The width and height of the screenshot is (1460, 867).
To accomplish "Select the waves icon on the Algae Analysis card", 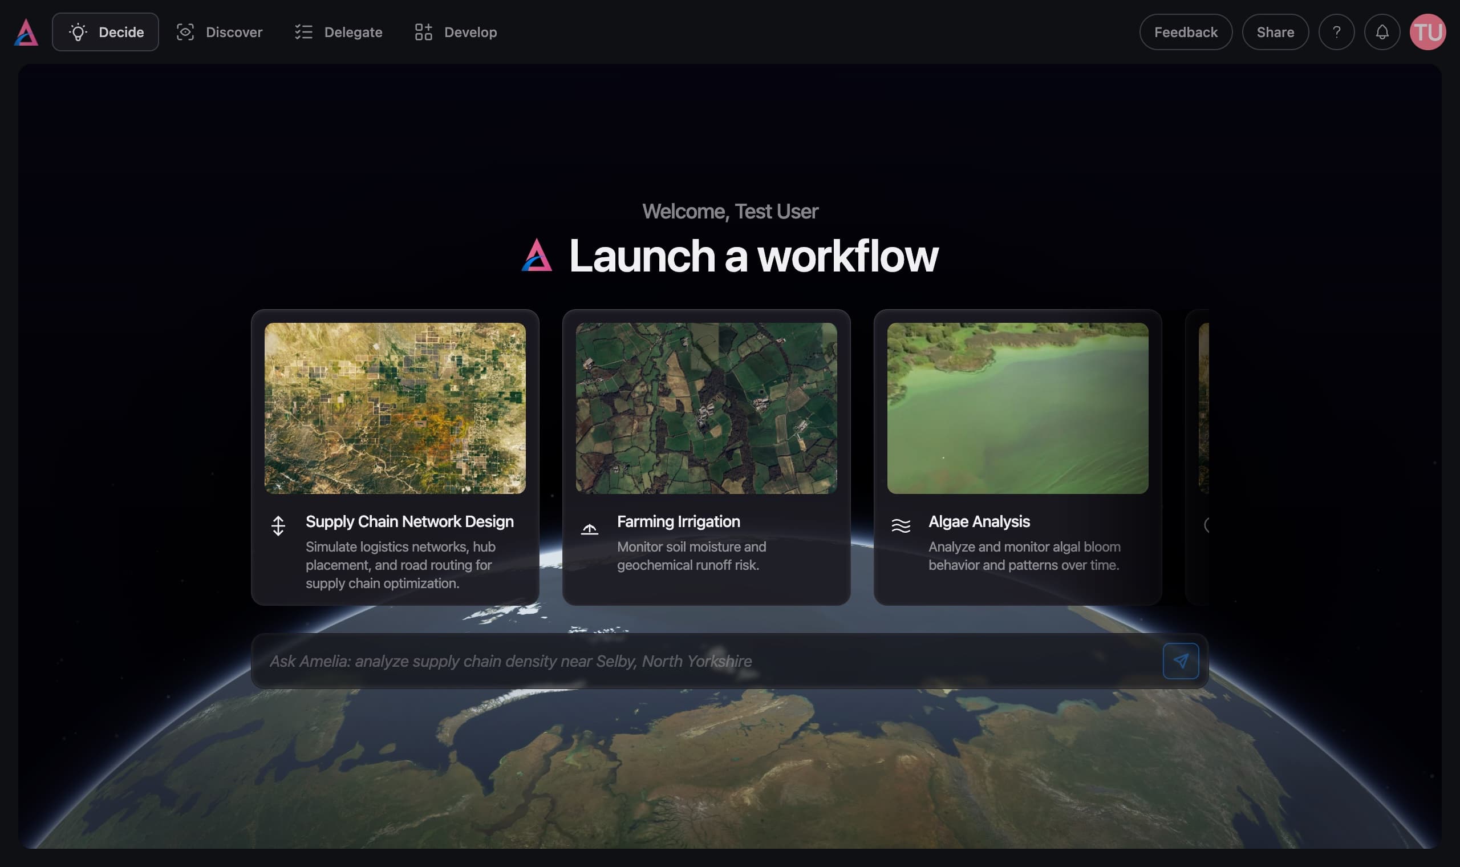I will [901, 525].
